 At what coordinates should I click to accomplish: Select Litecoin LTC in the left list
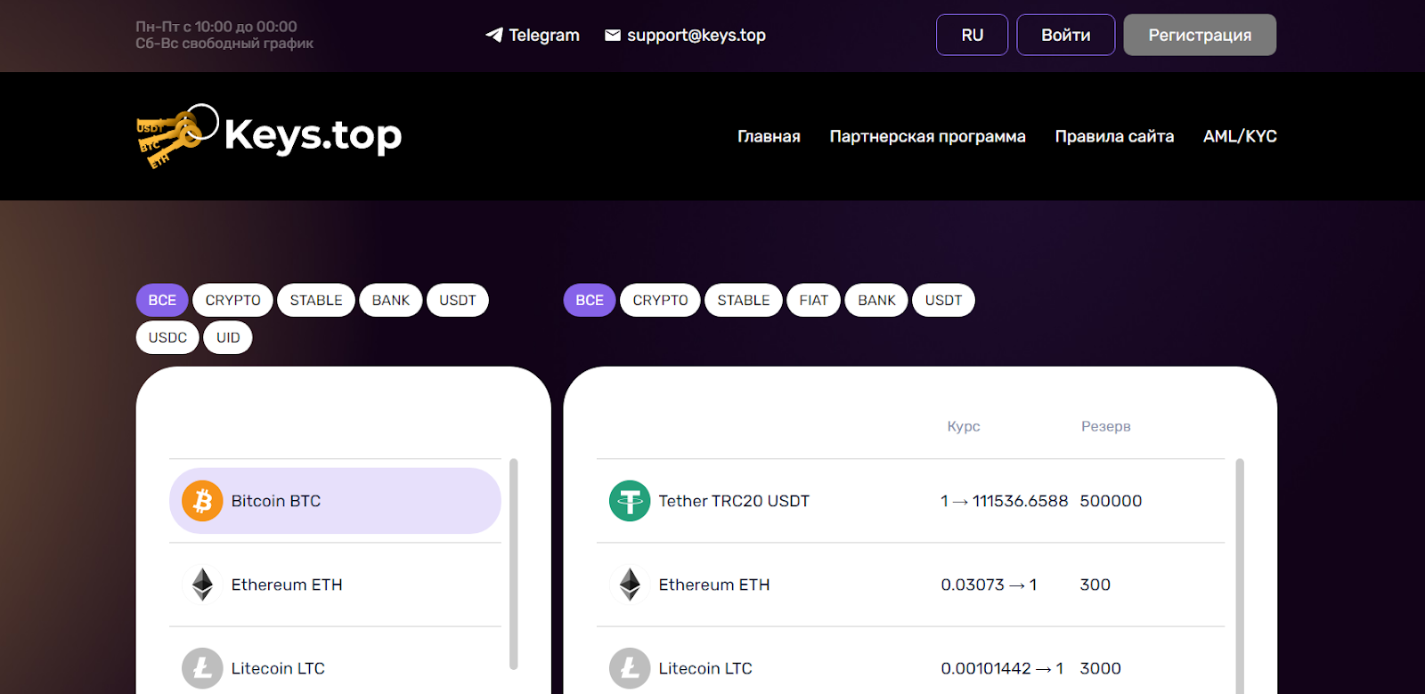[335, 663]
